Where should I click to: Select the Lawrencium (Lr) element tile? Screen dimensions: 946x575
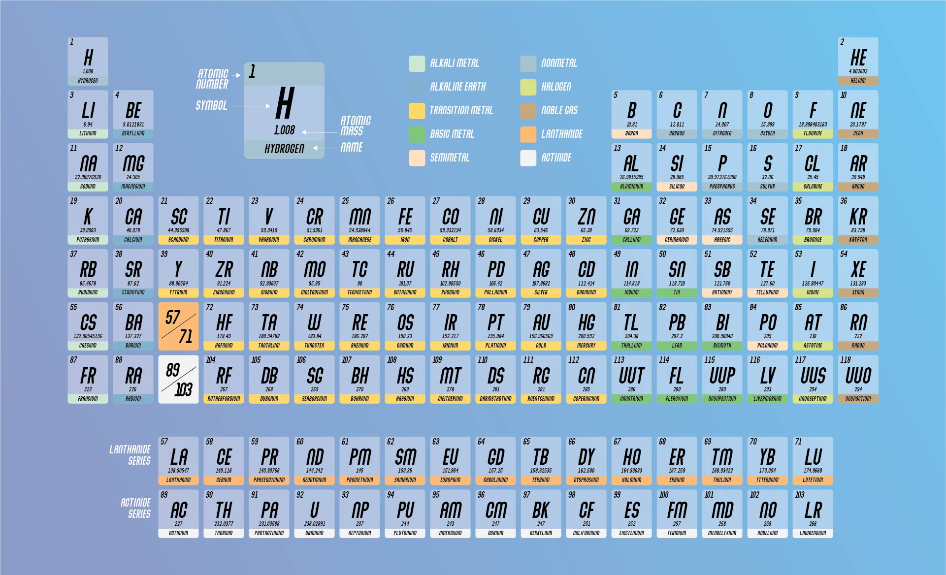pos(813,513)
